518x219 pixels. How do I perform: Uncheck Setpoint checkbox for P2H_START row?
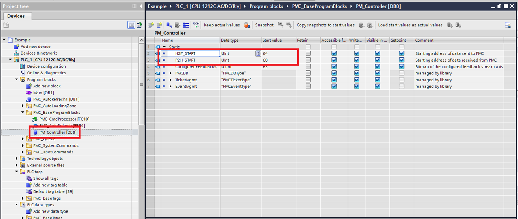[x=401, y=60]
